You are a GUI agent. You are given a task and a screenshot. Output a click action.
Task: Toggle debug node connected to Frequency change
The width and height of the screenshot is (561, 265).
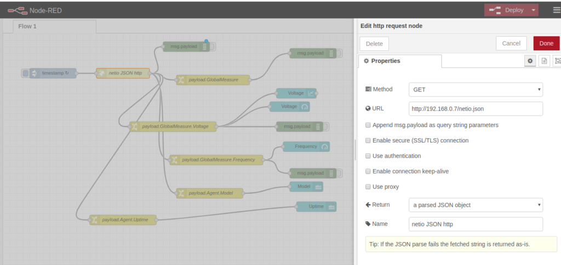click(339, 173)
